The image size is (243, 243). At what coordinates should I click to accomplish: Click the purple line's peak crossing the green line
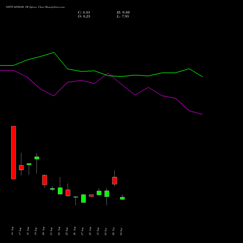click(x=108, y=73)
